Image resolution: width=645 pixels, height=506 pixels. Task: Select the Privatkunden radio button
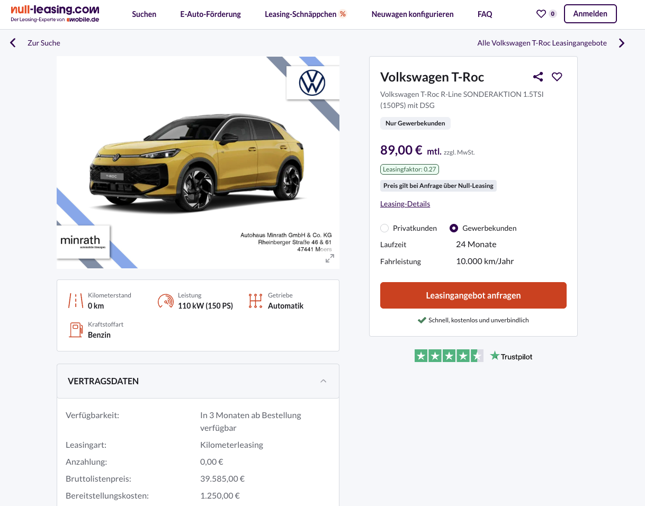384,228
